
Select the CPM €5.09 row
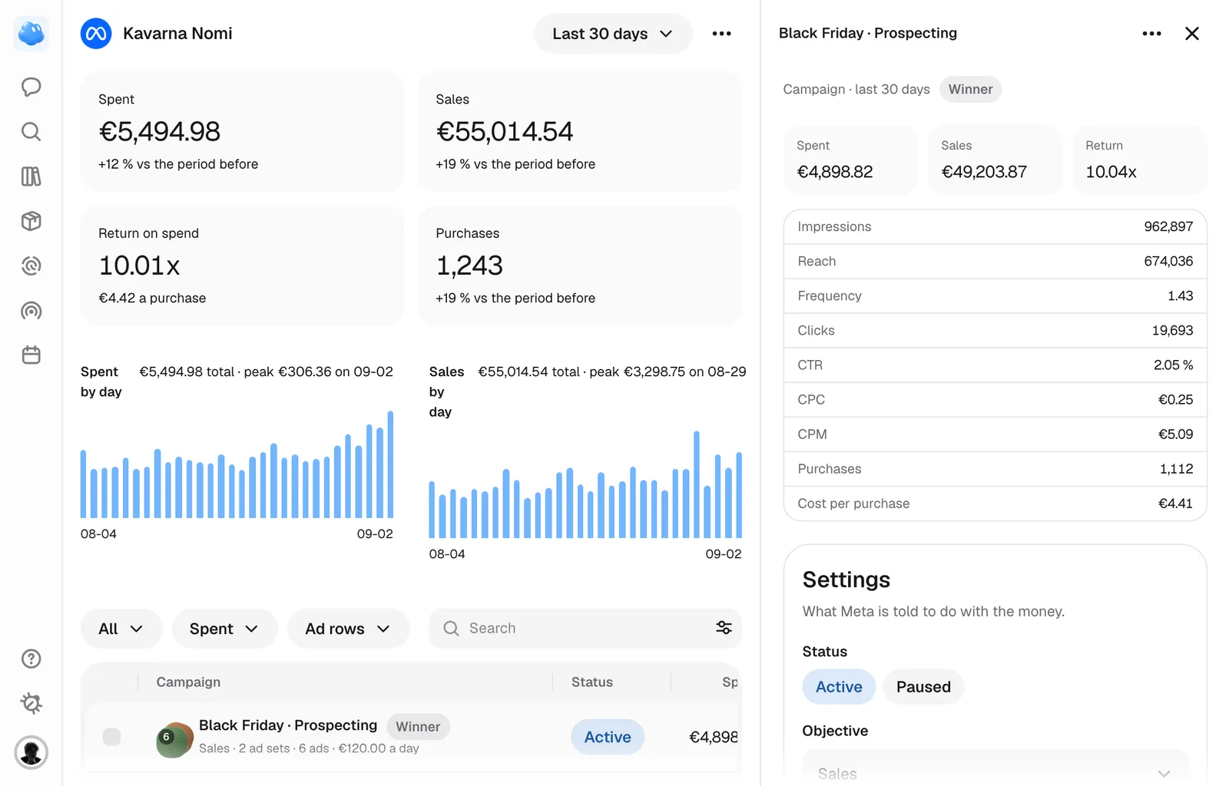(995, 434)
